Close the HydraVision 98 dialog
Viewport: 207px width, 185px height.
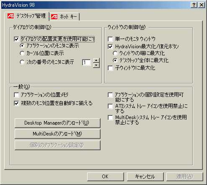click(202, 5)
